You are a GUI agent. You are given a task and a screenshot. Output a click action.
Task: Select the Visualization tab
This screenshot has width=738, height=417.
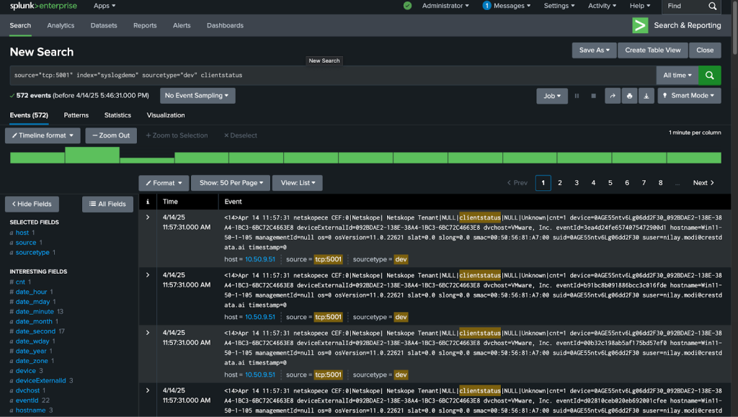click(x=166, y=115)
